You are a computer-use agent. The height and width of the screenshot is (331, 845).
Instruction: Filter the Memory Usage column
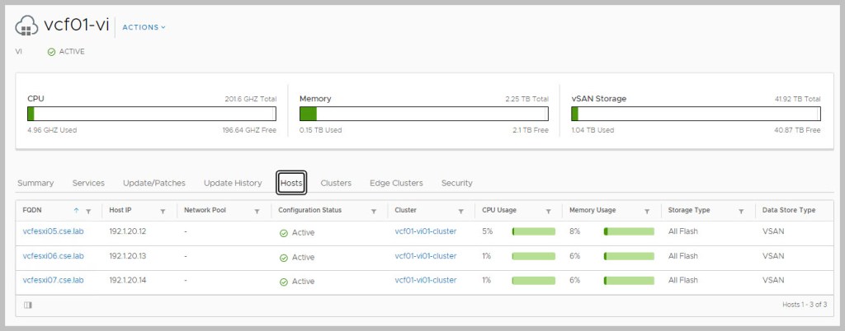click(x=647, y=211)
